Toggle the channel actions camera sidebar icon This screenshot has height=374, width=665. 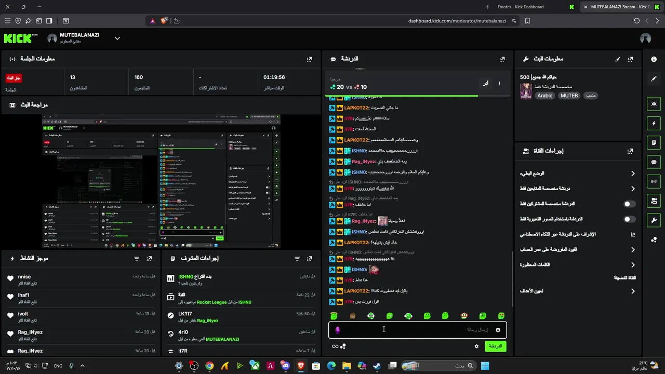(654, 201)
